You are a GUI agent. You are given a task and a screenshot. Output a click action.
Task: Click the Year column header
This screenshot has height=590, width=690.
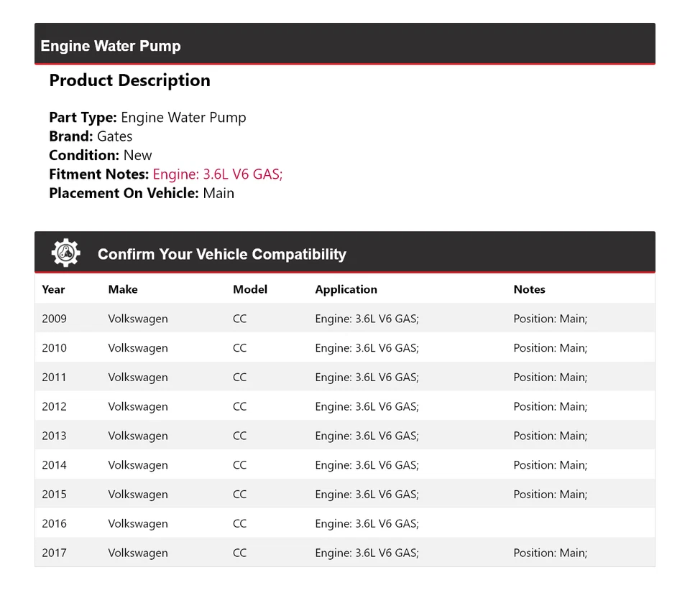tap(53, 289)
